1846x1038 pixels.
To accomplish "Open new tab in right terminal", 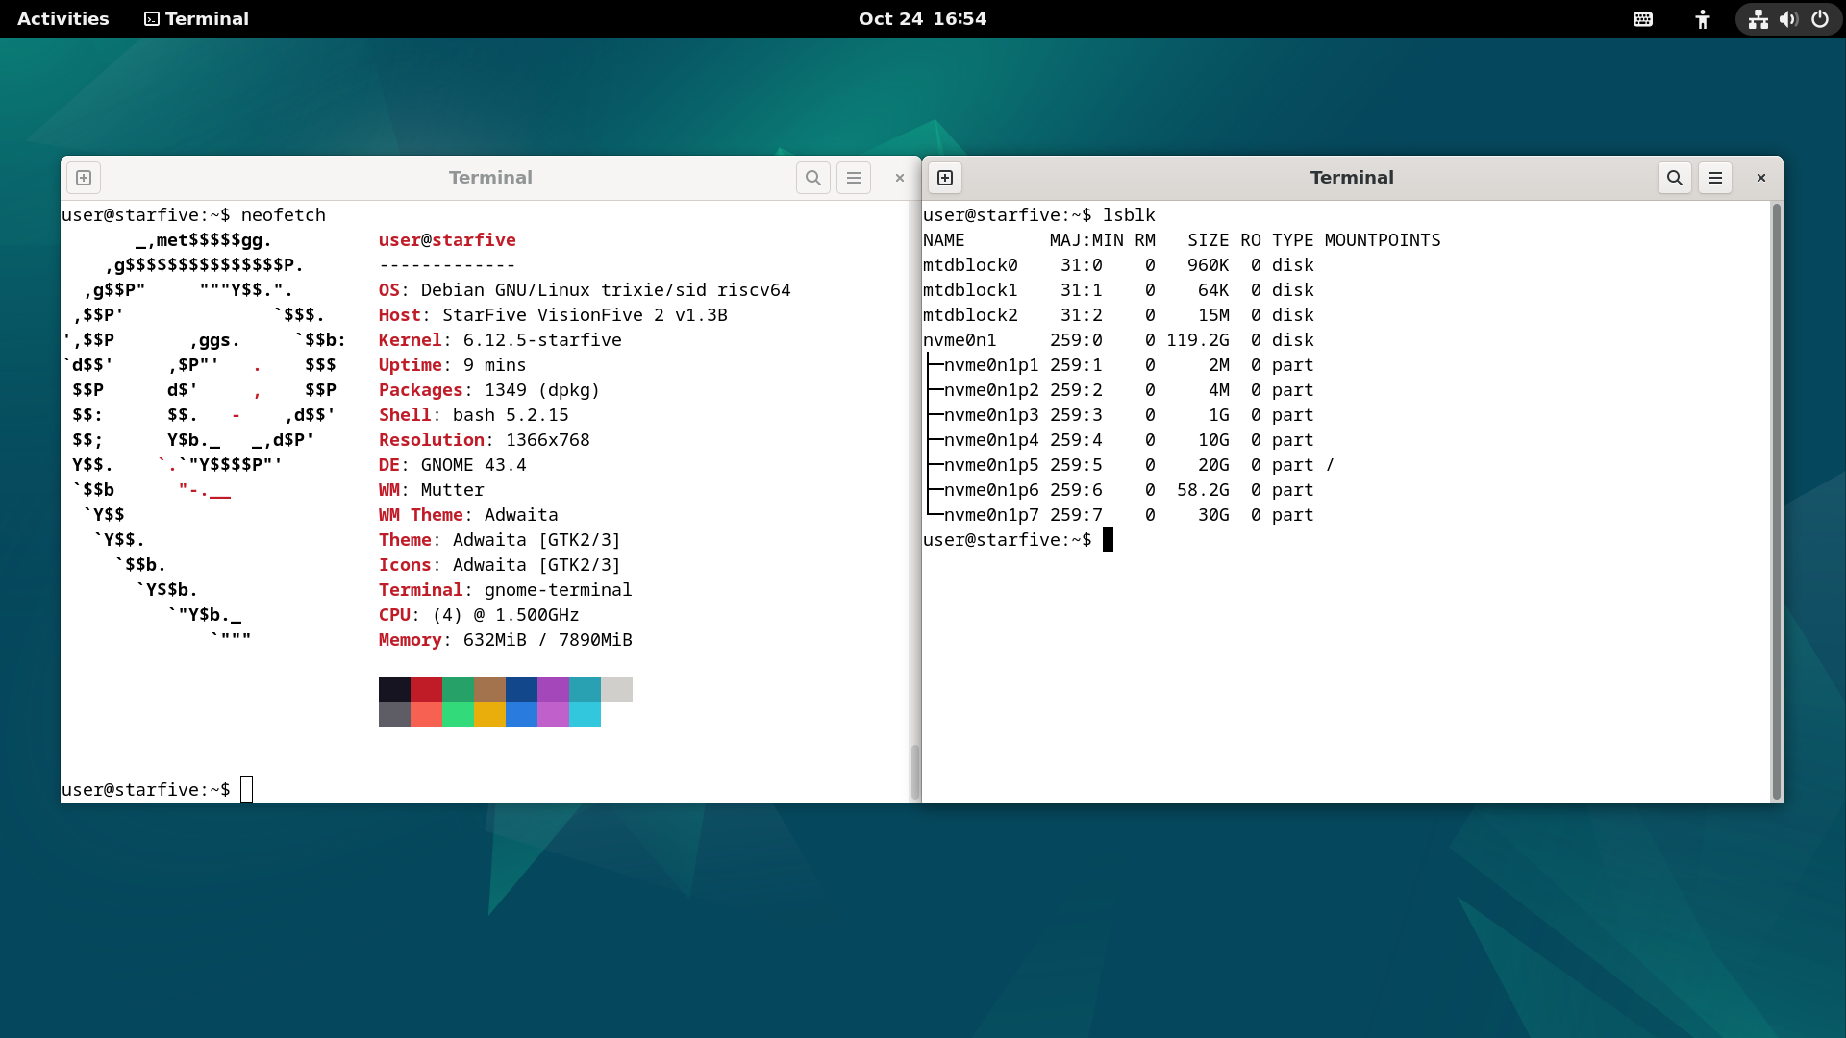I will (x=945, y=178).
